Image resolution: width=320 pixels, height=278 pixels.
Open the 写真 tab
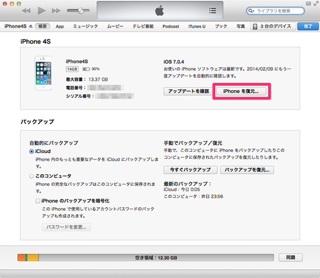tap(241, 26)
